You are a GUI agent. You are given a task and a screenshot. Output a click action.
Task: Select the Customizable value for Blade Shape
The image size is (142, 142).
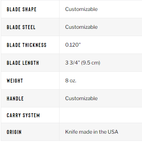(x=81, y=9)
